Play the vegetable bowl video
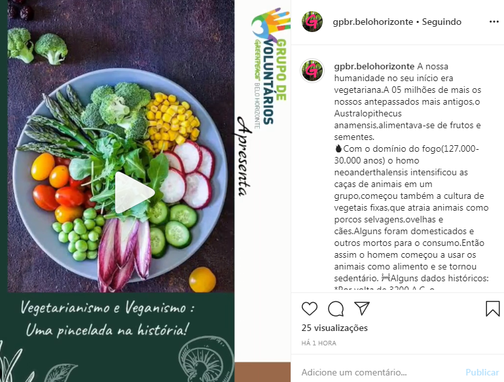 click(x=135, y=192)
